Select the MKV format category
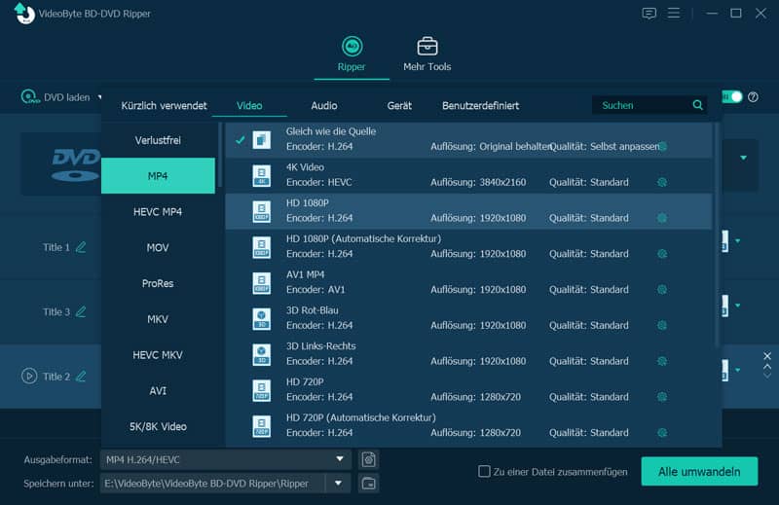 coord(158,319)
